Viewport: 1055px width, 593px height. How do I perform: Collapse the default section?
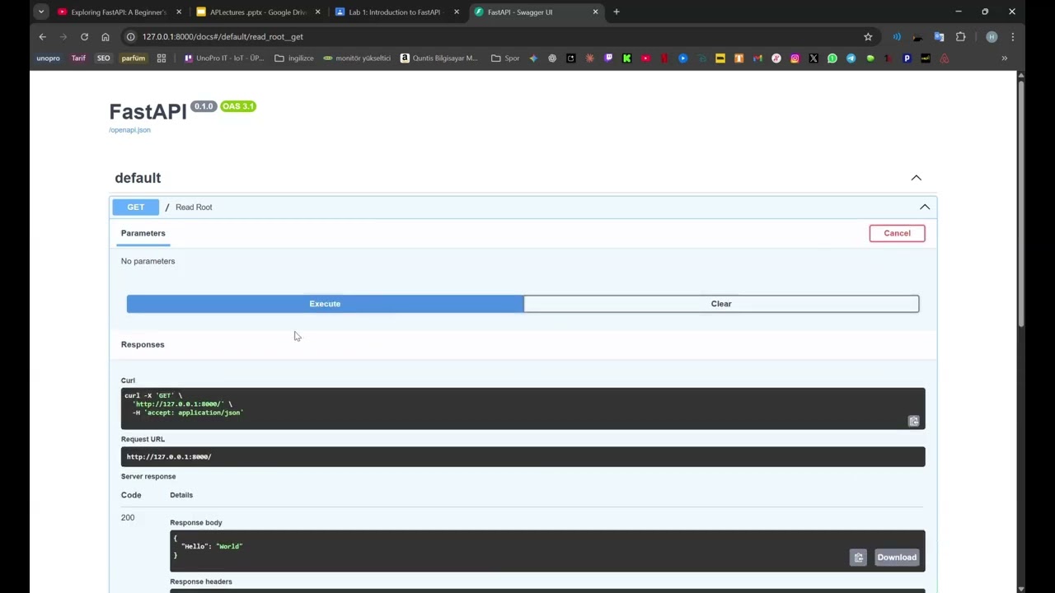point(916,178)
